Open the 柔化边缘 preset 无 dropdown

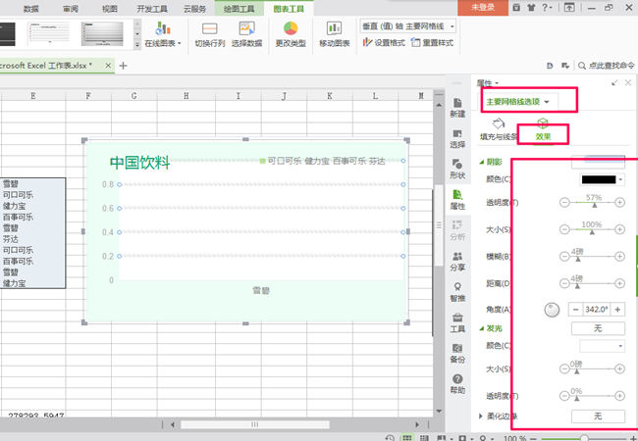click(x=598, y=416)
